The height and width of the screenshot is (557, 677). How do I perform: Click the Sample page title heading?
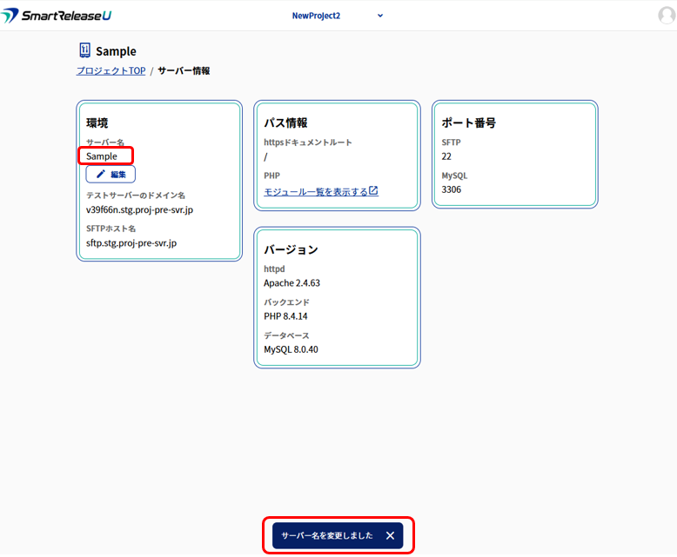click(x=116, y=51)
